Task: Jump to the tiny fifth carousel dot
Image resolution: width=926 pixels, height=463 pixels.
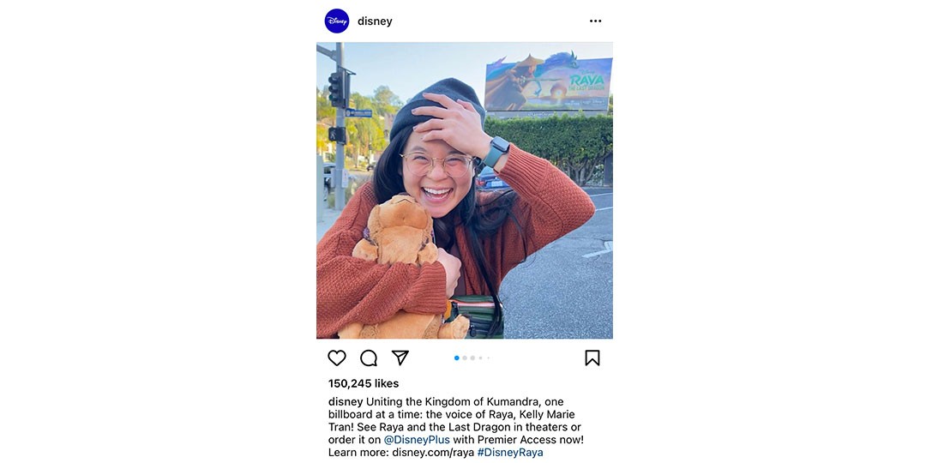Action: 489,358
